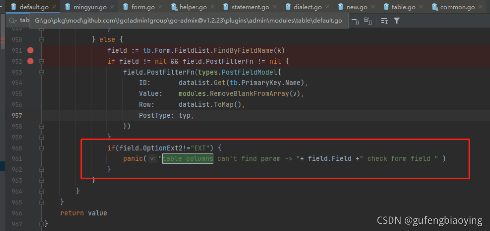Place cursor on "PostType: typ," line

(167, 115)
